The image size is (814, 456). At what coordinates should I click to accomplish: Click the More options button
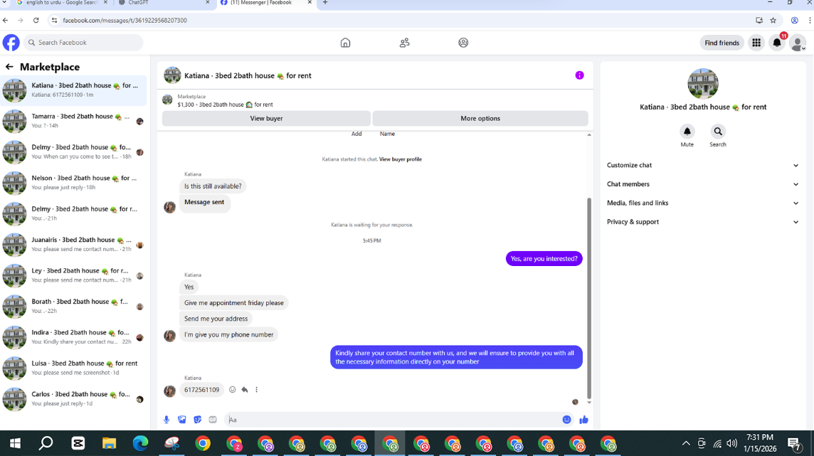point(480,118)
